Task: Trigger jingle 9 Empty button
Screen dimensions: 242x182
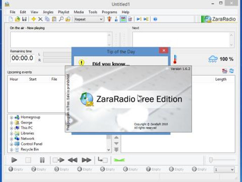Action: (x=199, y=169)
